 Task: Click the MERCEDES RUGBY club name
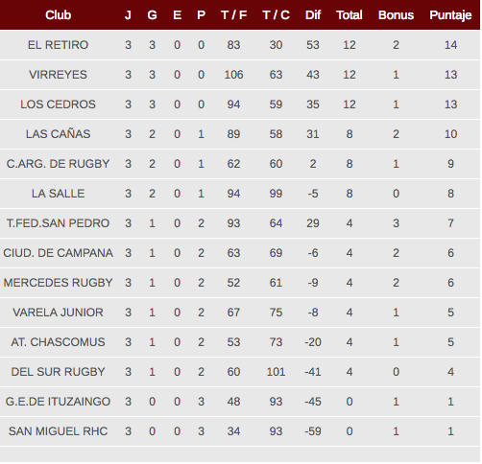pyautogui.click(x=58, y=283)
